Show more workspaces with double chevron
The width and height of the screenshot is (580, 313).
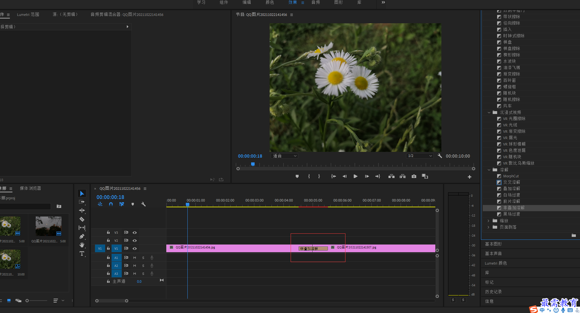tap(383, 2)
